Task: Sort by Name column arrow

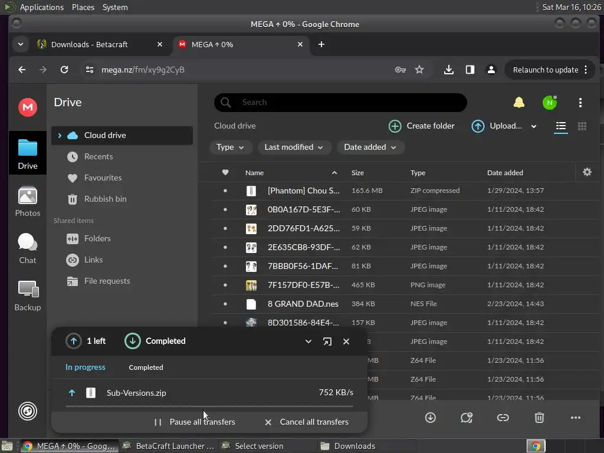Action: click(x=334, y=173)
